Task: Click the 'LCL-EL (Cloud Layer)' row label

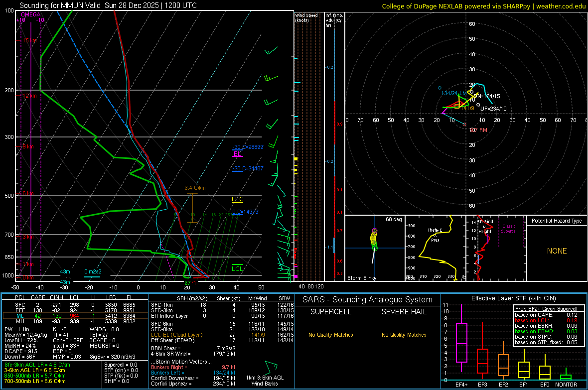Action: pyautogui.click(x=176, y=335)
